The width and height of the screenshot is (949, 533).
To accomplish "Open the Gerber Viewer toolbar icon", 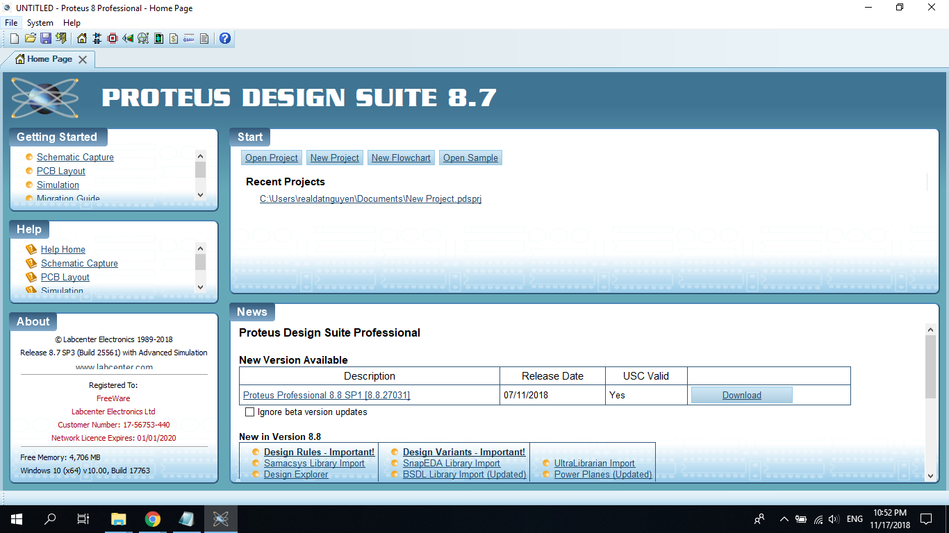I will tap(143, 38).
